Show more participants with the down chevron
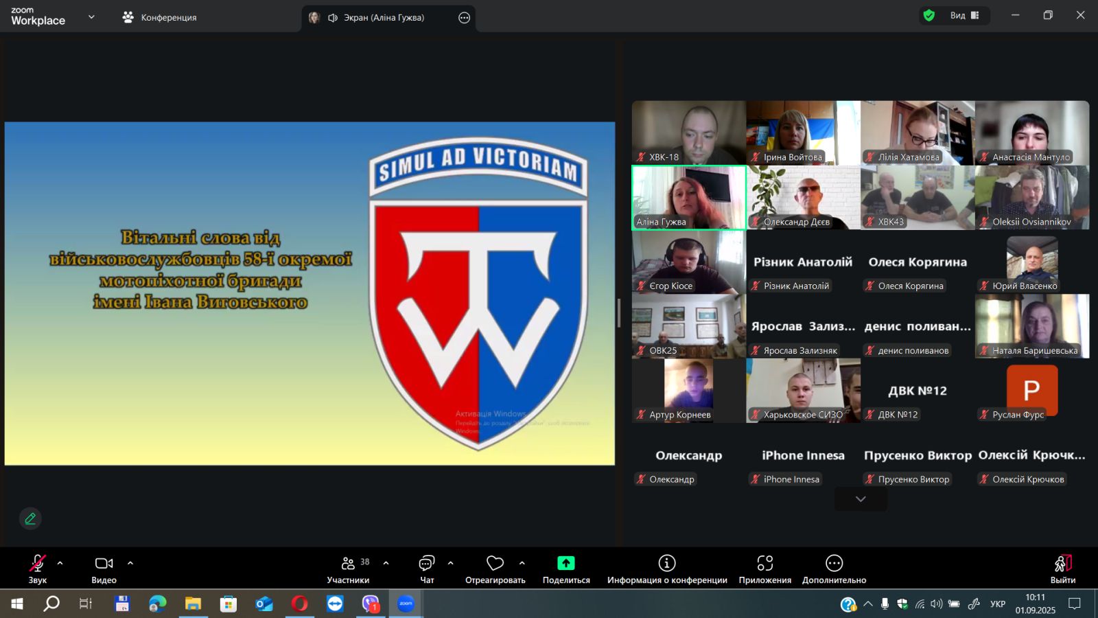This screenshot has width=1098, height=618. [x=861, y=499]
